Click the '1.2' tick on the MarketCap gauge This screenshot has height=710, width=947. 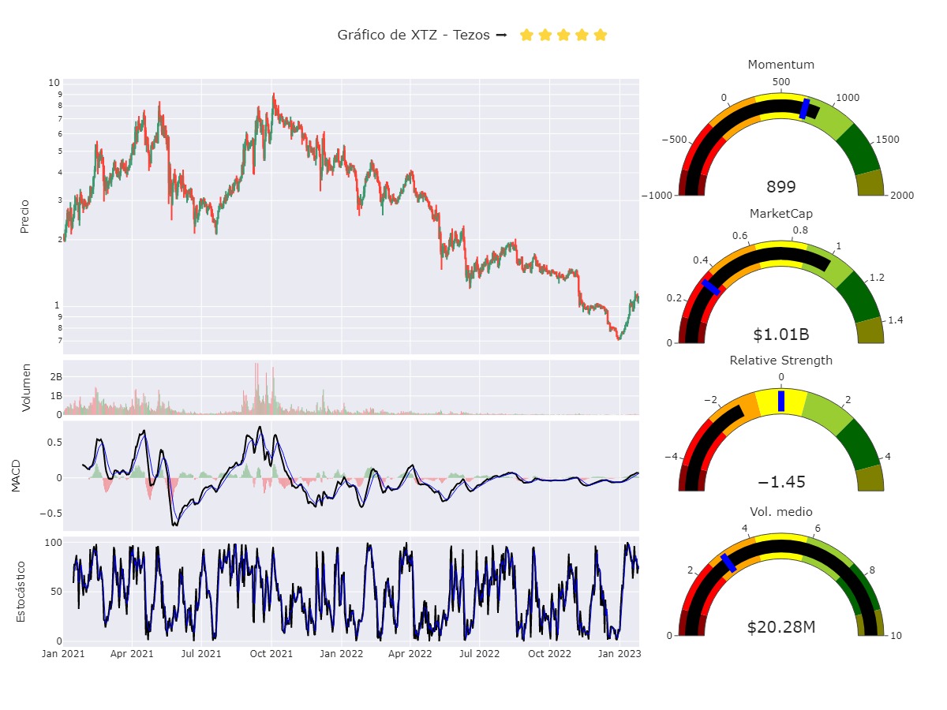coord(877,278)
